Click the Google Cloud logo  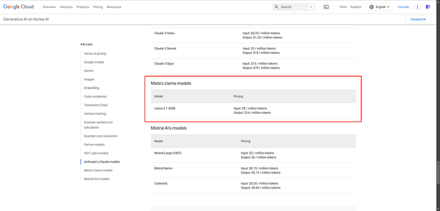coord(19,7)
